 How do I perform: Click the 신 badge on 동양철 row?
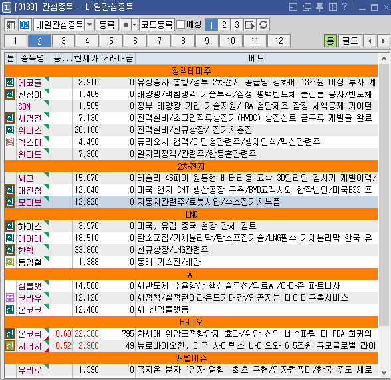click(10, 262)
